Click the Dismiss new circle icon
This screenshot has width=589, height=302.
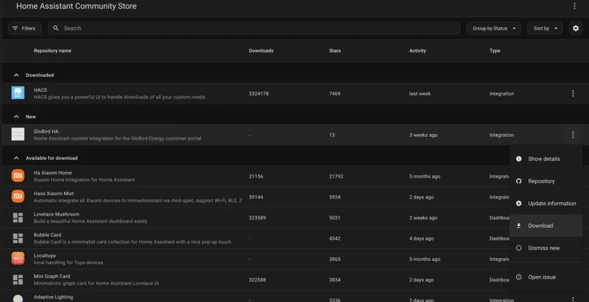tap(519, 248)
